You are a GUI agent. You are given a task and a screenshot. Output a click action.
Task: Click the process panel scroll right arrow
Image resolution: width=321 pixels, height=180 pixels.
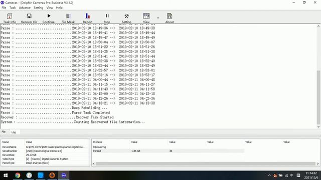[317, 163]
